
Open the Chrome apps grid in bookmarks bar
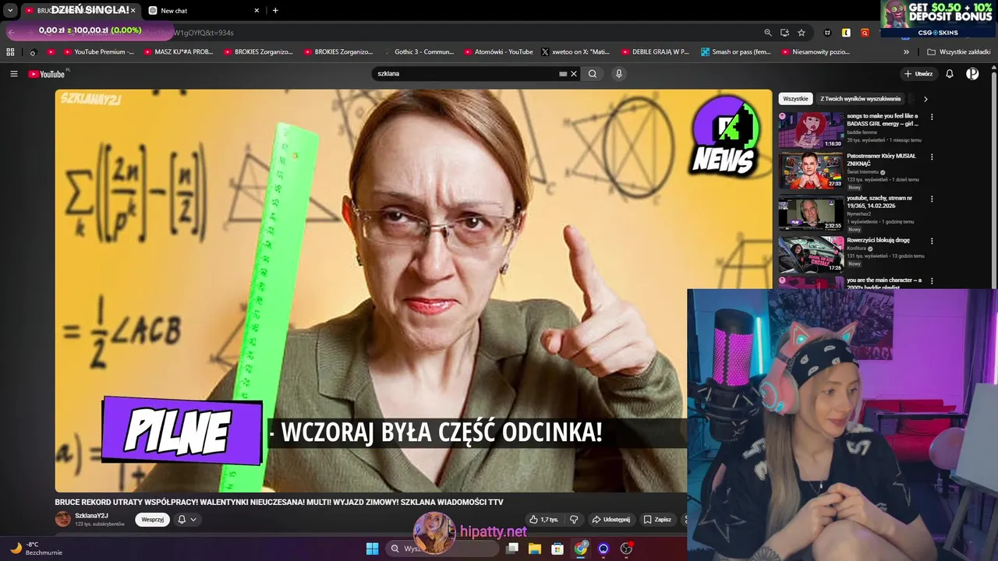[x=10, y=52]
